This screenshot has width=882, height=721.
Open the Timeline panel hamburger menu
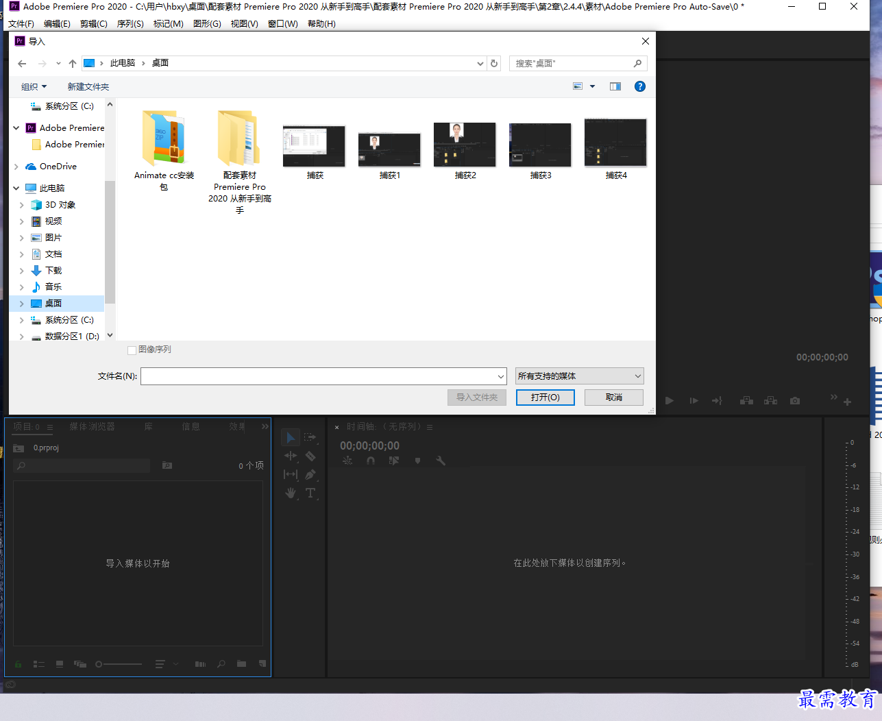(430, 427)
